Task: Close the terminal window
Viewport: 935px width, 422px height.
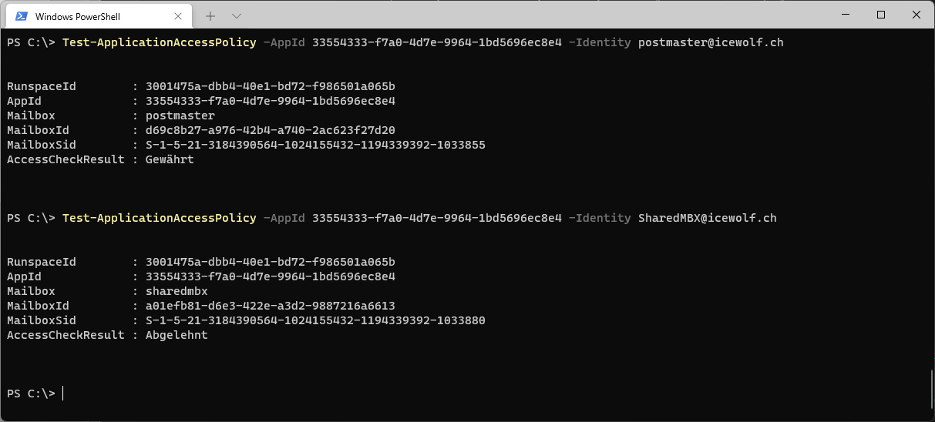Action: (917, 15)
